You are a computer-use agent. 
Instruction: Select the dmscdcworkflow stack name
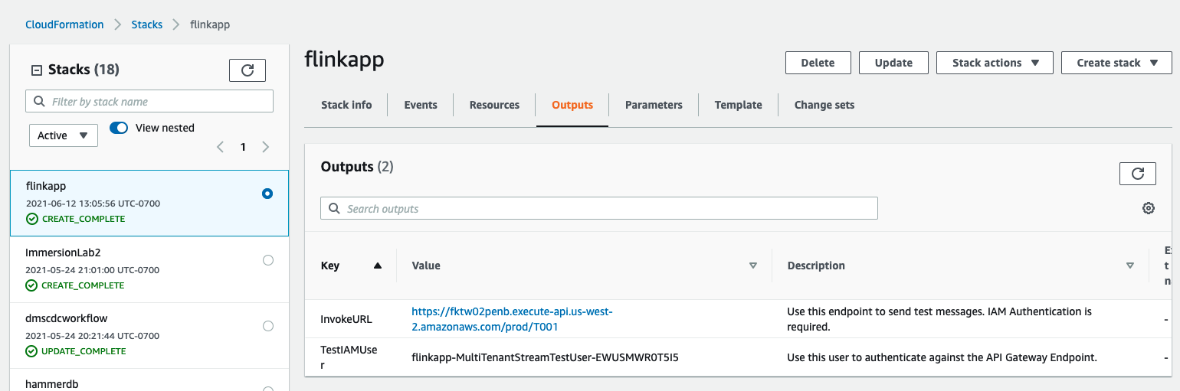(x=67, y=318)
